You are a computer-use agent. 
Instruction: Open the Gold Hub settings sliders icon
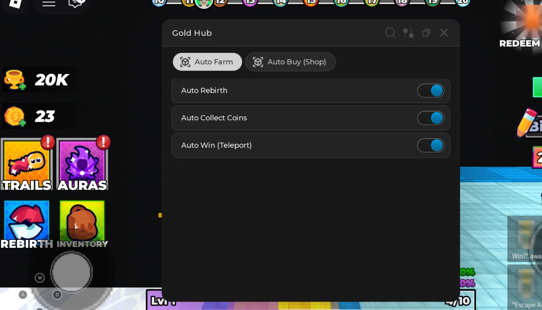(408, 33)
